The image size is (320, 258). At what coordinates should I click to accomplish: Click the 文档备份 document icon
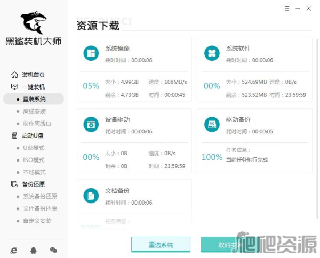pos(91,196)
